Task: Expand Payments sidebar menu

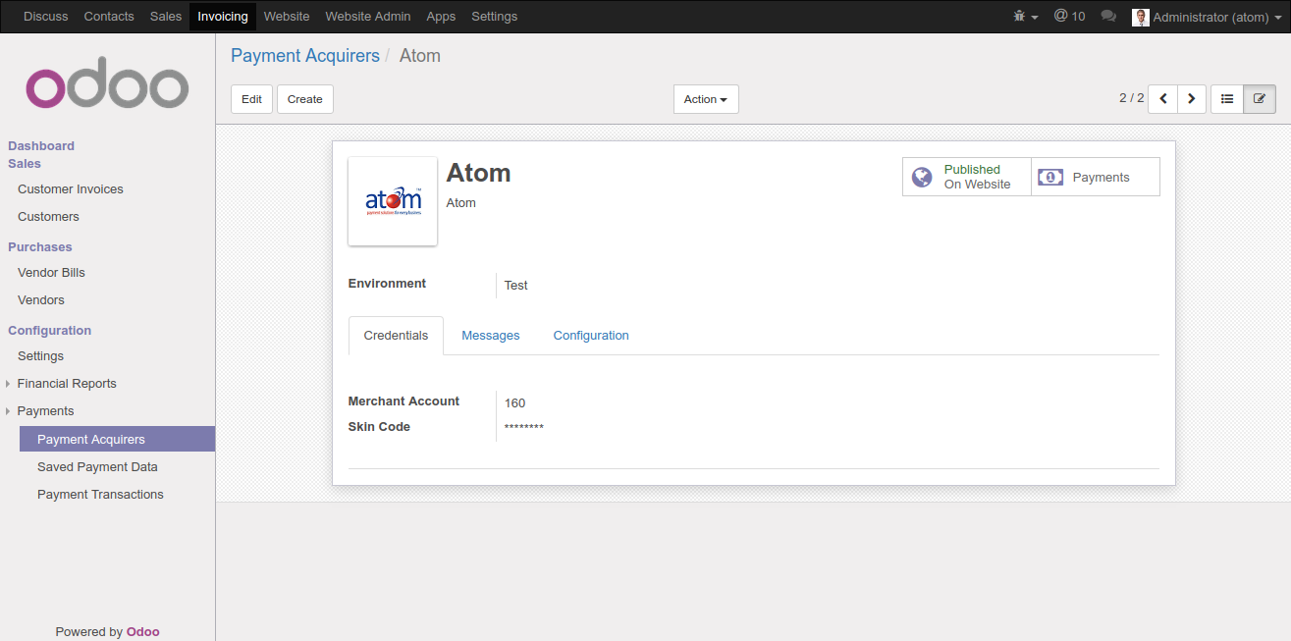Action: point(45,411)
